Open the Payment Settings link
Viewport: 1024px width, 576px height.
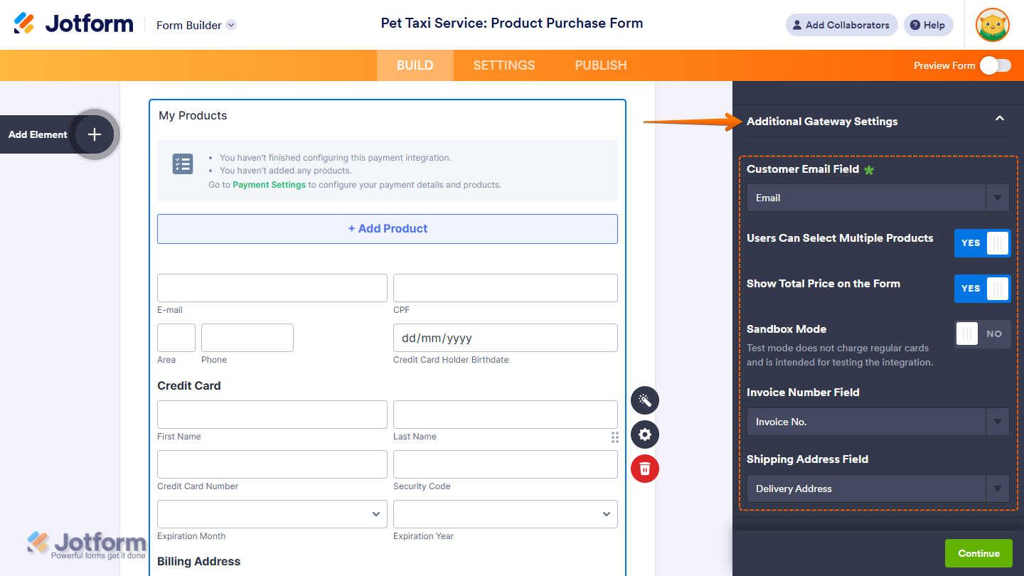coord(269,185)
